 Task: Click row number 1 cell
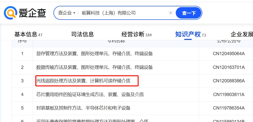[x=22, y=54]
